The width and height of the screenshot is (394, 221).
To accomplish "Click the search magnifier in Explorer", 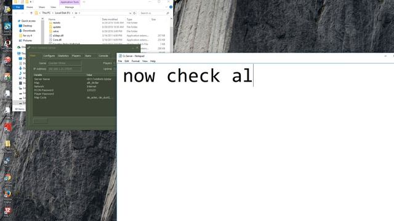I will (x=167, y=13).
